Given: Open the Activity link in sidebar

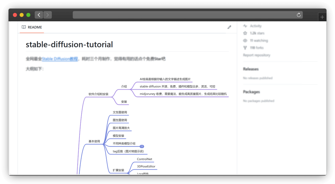Looking at the screenshot, I should (256, 26).
